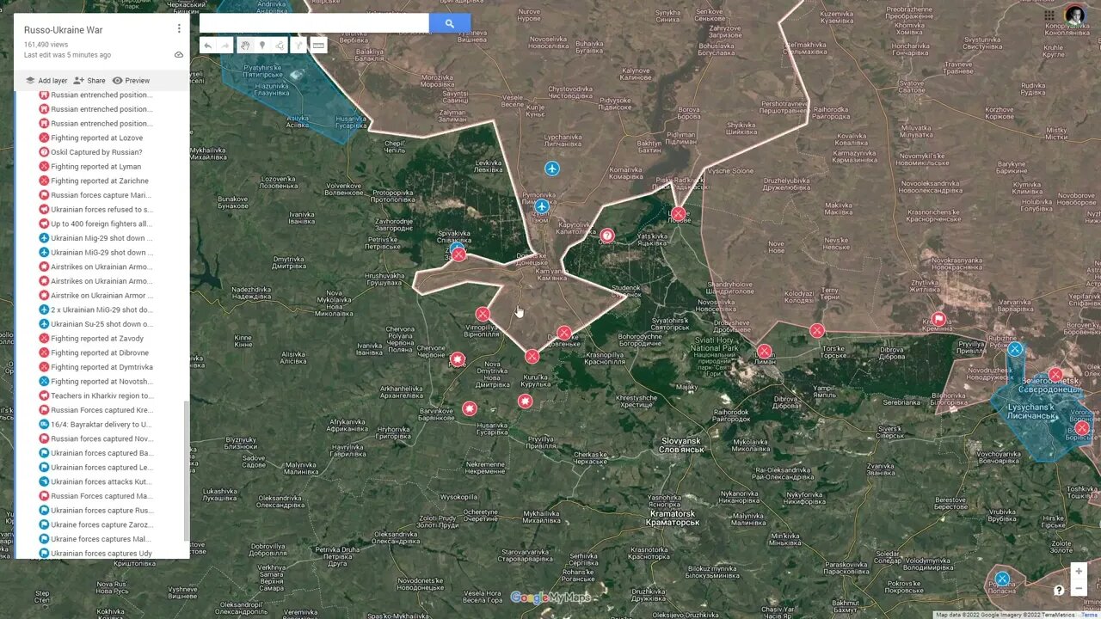
Task: Select 'Fighting reported at Zavody' item
Action: (x=96, y=339)
